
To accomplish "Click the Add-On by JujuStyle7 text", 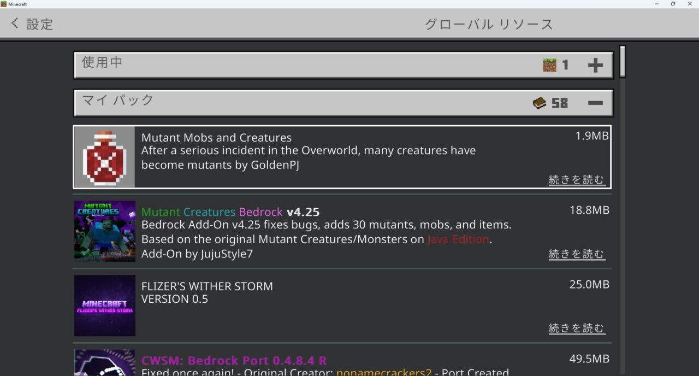I will coord(197,254).
